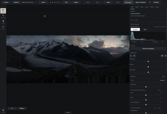167x114 pixels.
Task: Set rating to four stars
Action: [57, 2]
